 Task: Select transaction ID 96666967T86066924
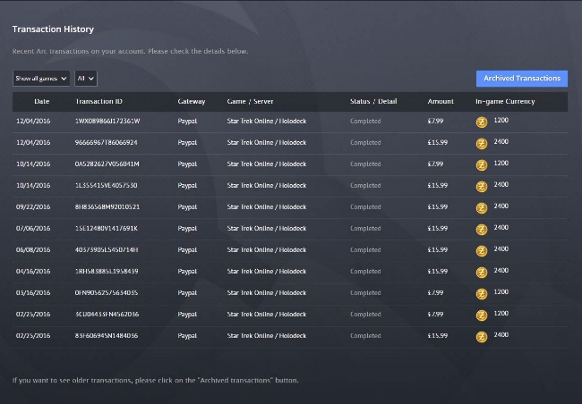pos(107,142)
